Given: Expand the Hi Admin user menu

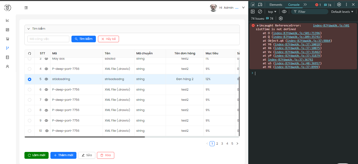Looking at the screenshot, I should 243,8.
